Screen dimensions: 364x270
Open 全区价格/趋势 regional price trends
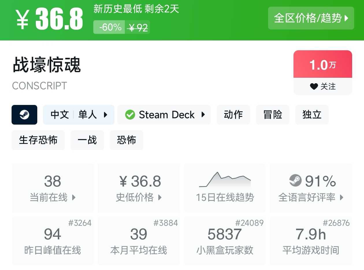point(311,18)
